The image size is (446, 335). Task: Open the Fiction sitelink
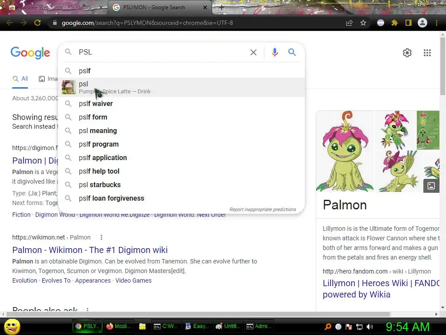click(x=21, y=215)
